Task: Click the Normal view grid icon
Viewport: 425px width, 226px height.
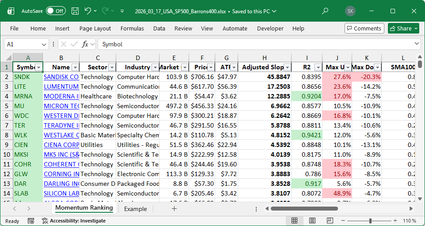Action: click(294, 221)
